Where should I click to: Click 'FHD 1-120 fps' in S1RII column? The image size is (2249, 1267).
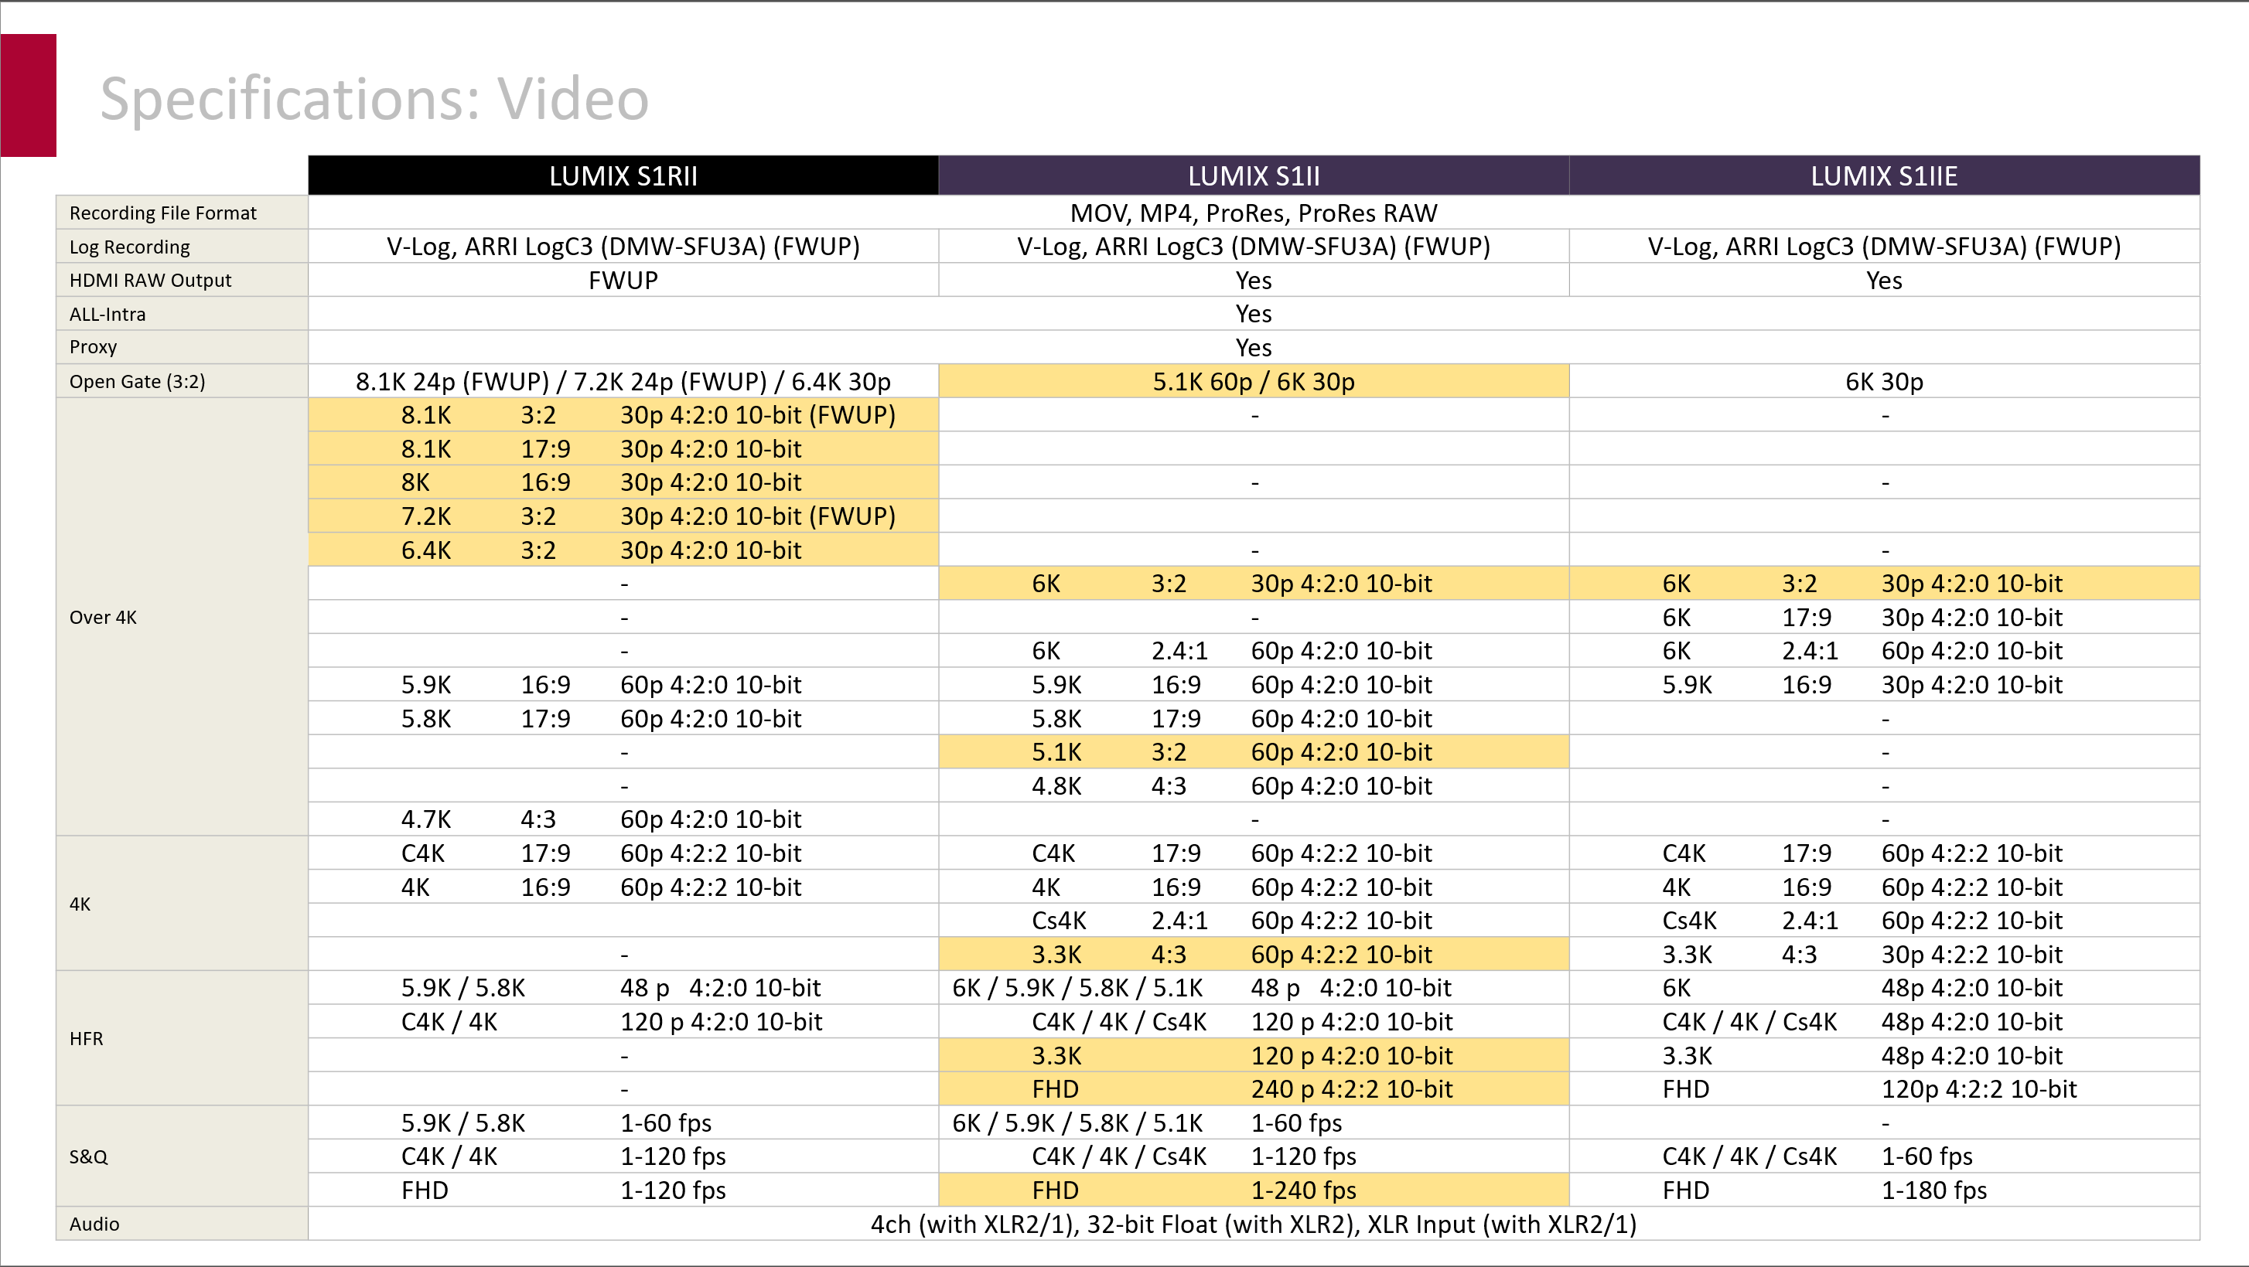pyautogui.click(x=623, y=1190)
